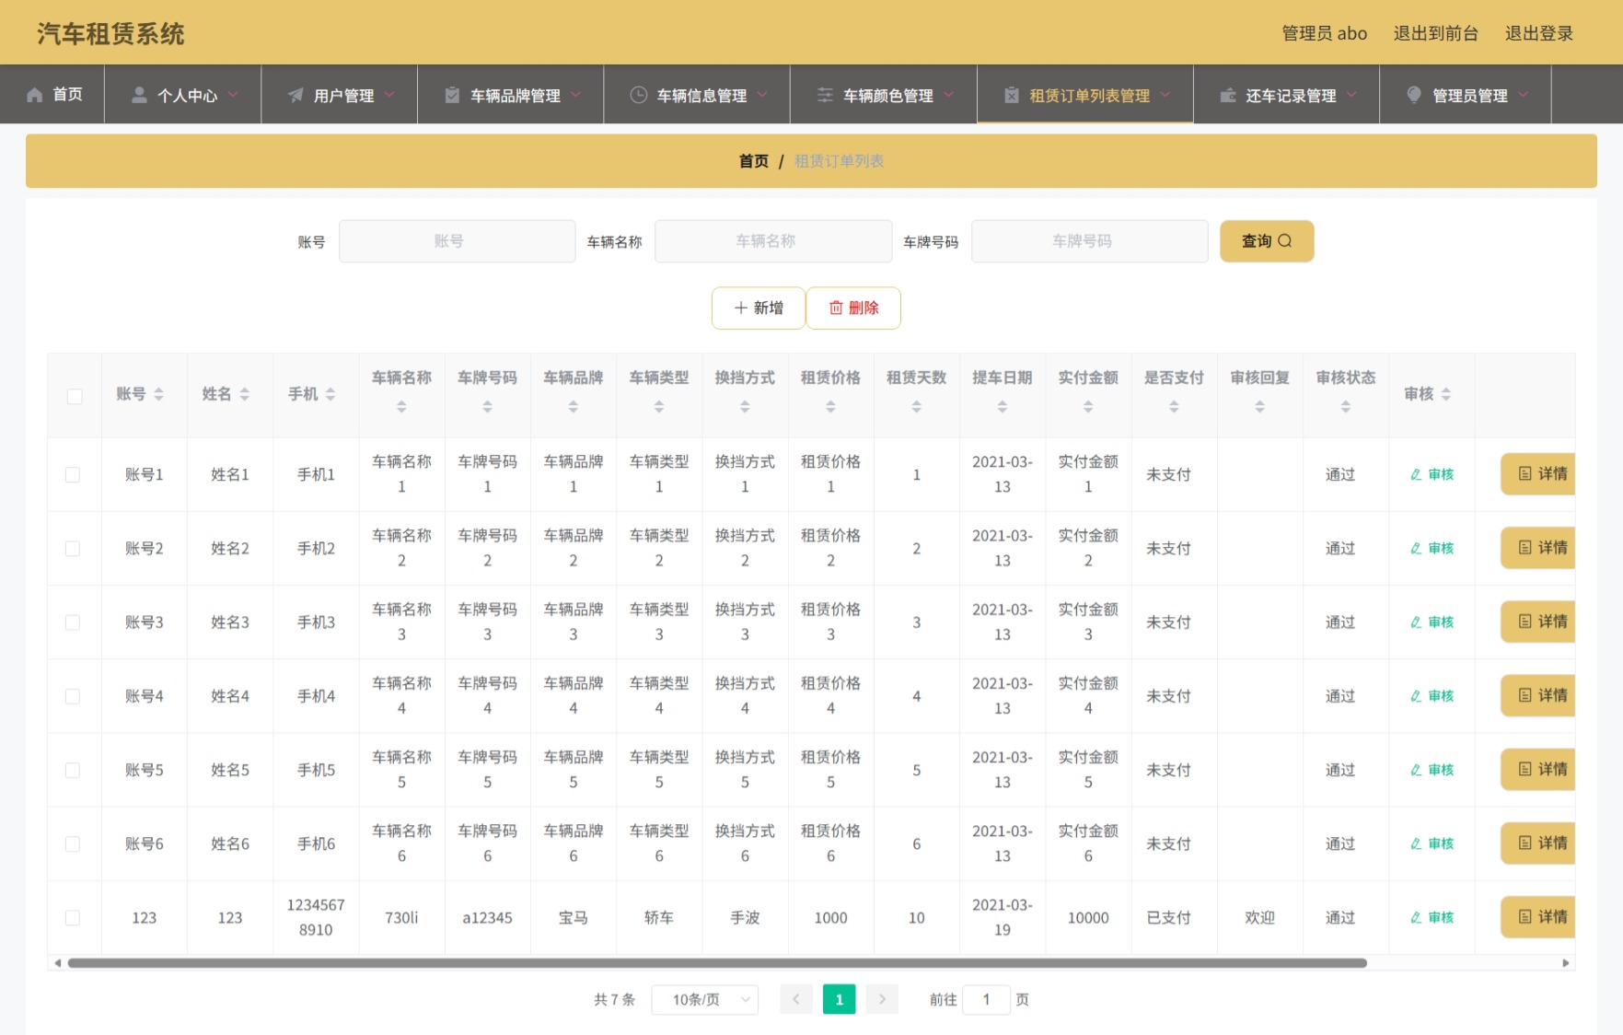The width and height of the screenshot is (1623, 1035).
Task: Click 退出到前台 link
Action: click(x=1435, y=33)
